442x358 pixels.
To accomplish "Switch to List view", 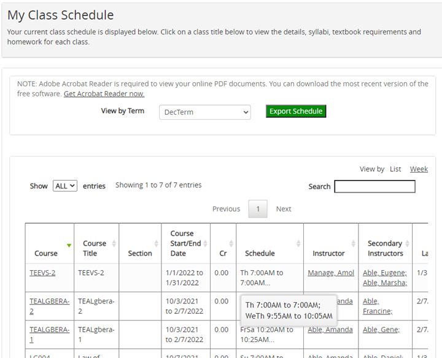I will point(395,169).
